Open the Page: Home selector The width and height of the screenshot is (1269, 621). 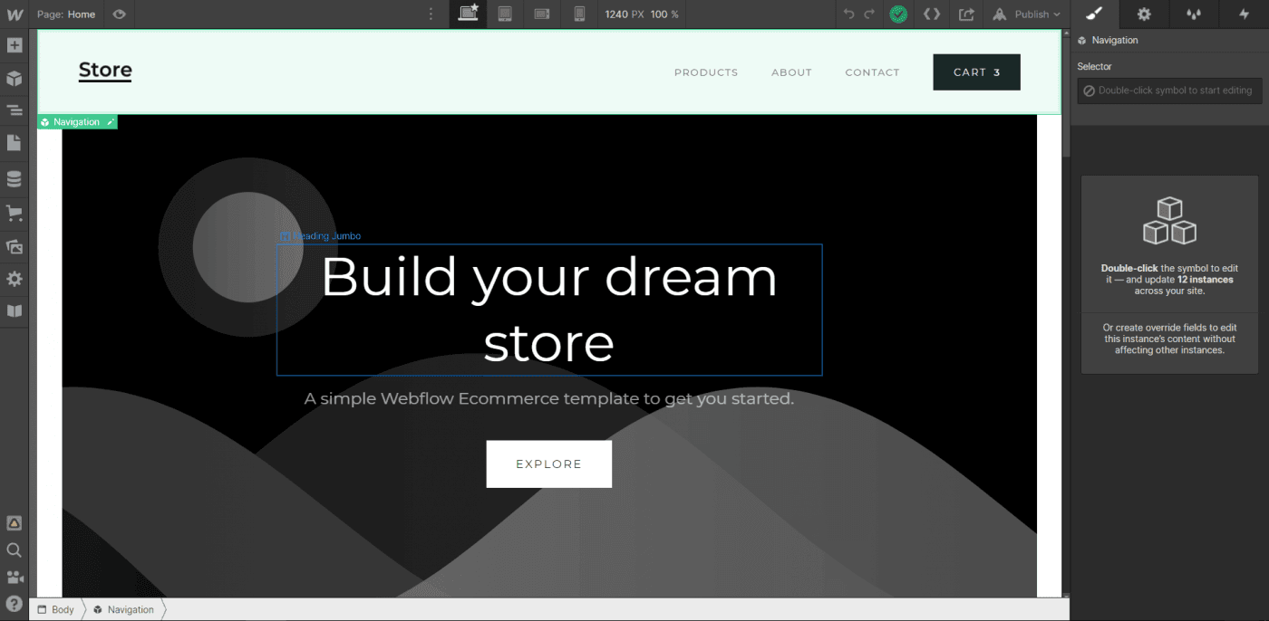coord(66,14)
